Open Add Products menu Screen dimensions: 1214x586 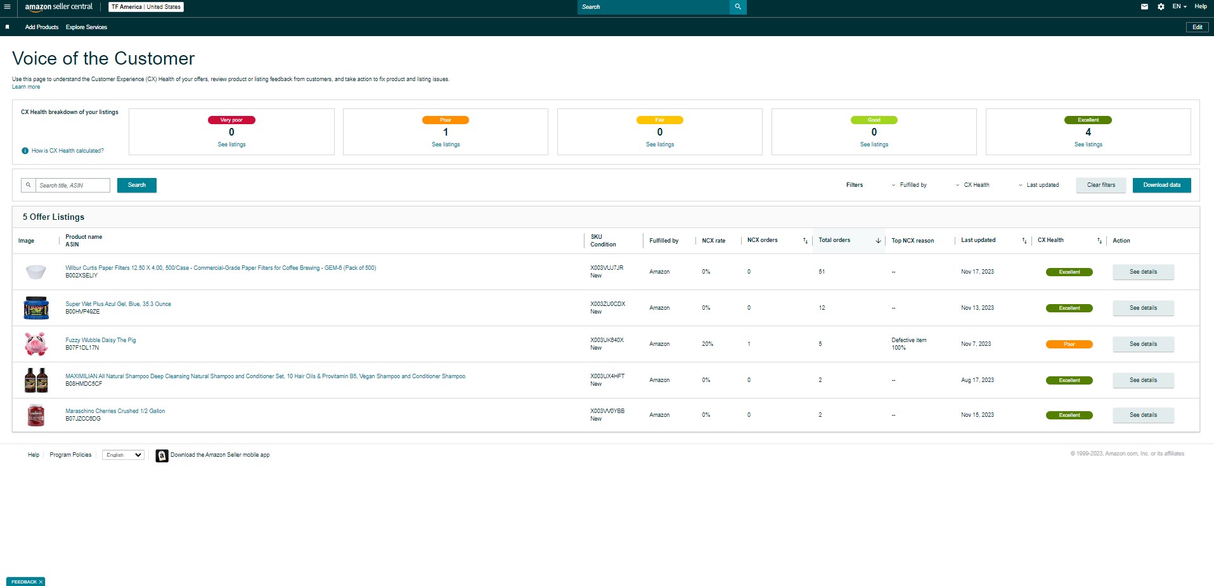point(42,27)
